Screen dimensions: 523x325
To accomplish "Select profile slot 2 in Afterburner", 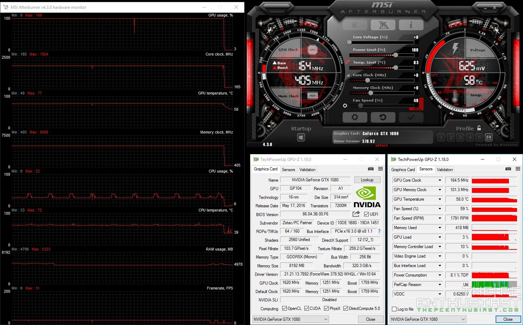I will [451, 137].
